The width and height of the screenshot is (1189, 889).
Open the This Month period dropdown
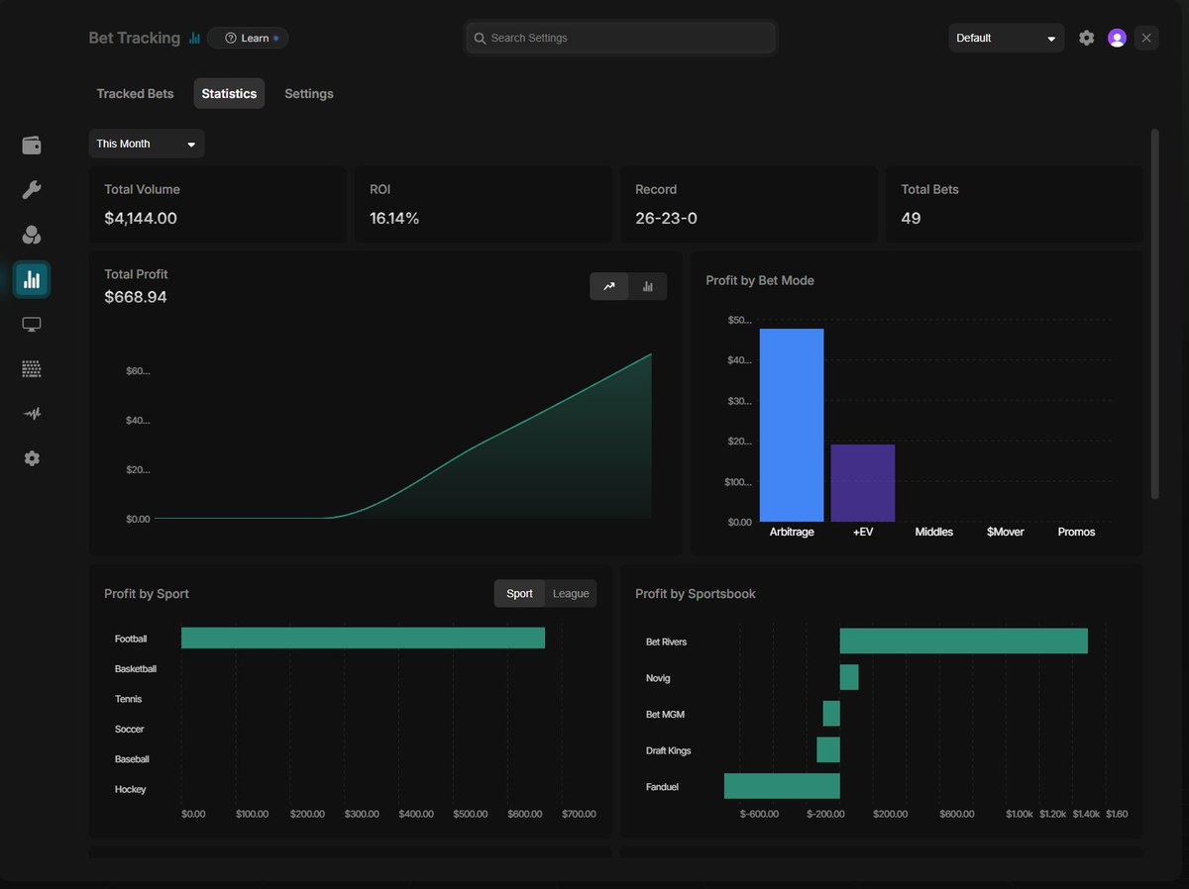(147, 144)
